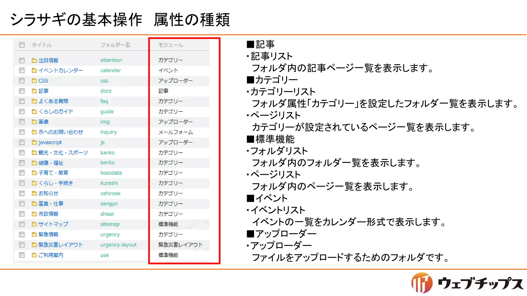Viewport: 527px width, 296px height.
Task: Tick the checkbox for イベントカレンダー
Action: [x=22, y=70]
